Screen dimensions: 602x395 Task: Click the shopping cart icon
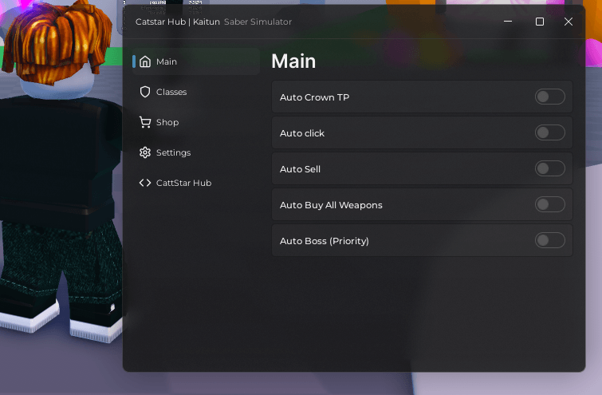tap(145, 122)
